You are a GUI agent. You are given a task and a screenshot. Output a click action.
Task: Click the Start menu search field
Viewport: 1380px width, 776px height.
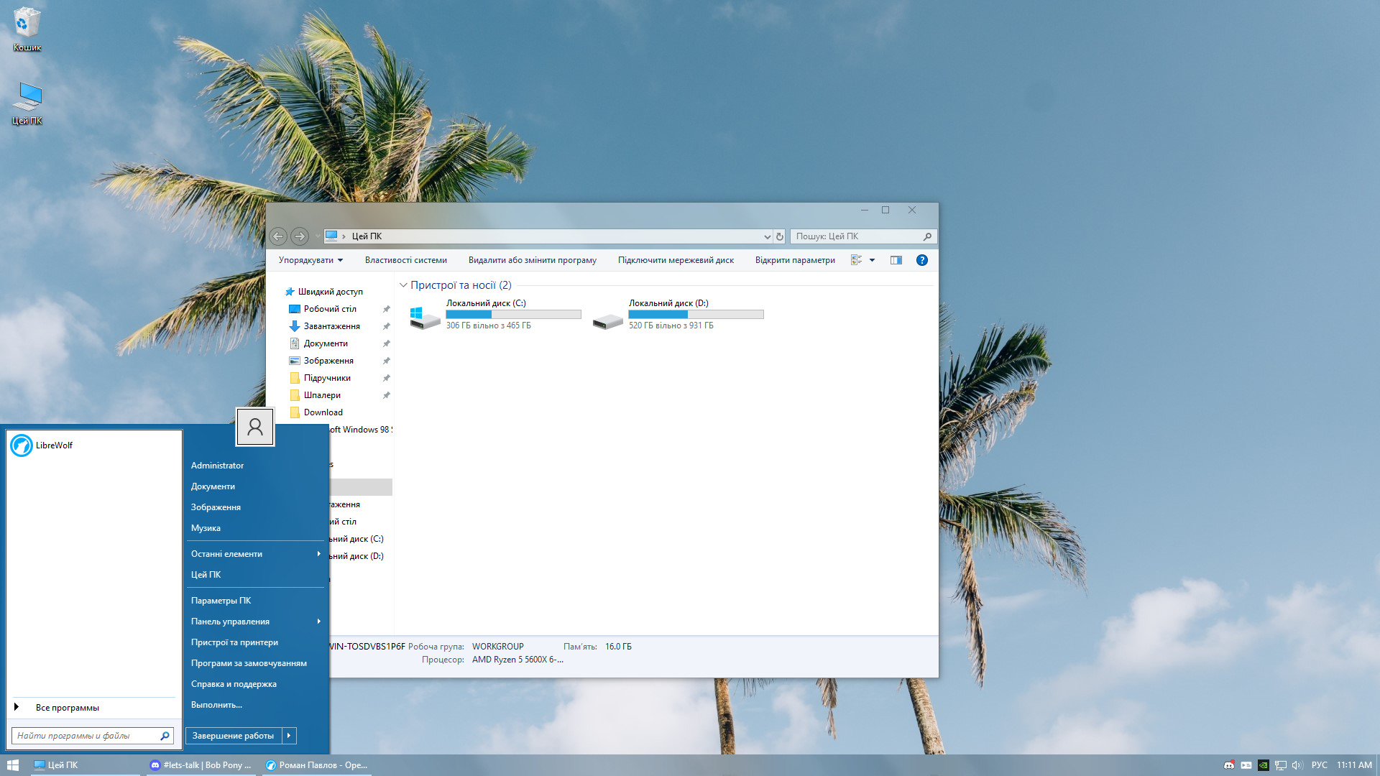(x=85, y=736)
